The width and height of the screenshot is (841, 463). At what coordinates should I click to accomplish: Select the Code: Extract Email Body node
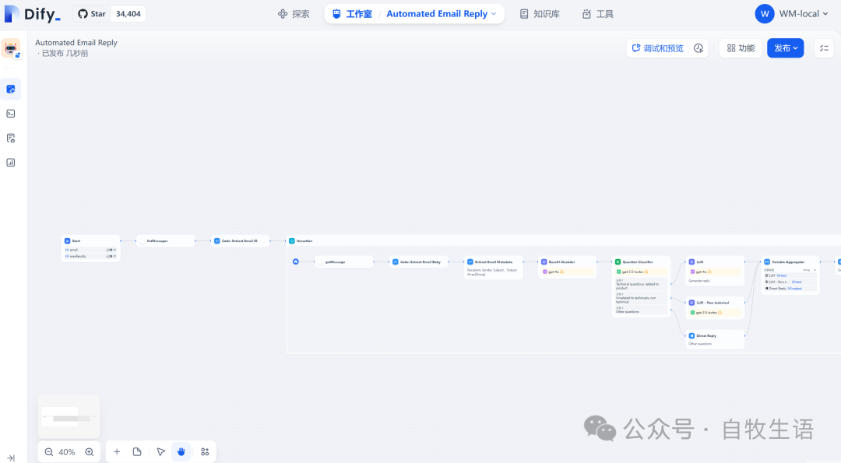(x=419, y=262)
